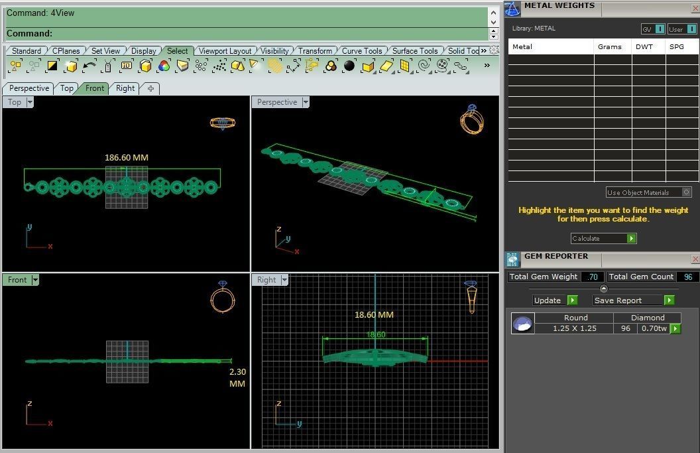The height and width of the screenshot is (453, 700).
Task: Expand the Round Diamond gem row arrow
Action: point(675,329)
